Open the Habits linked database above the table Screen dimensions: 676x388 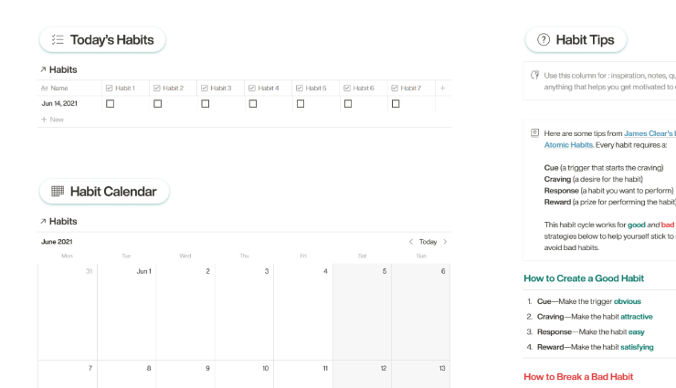58,69
